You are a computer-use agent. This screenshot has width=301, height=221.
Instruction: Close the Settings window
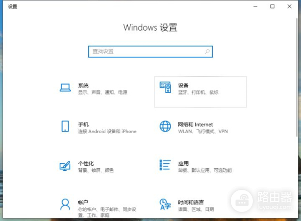pyautogui.click(x=289, y=7)
